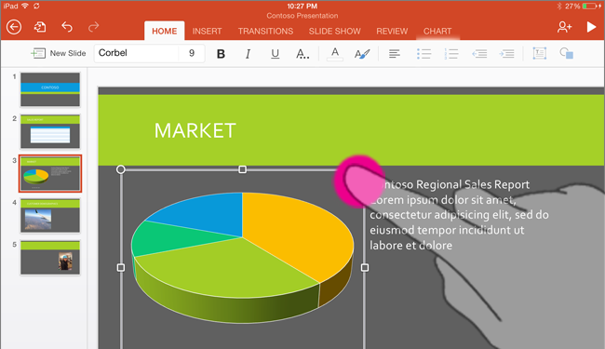Open the SLIDE SHOW tab
Screen dimensions: 605x349
pyautogui.click(x=334, y=32)
